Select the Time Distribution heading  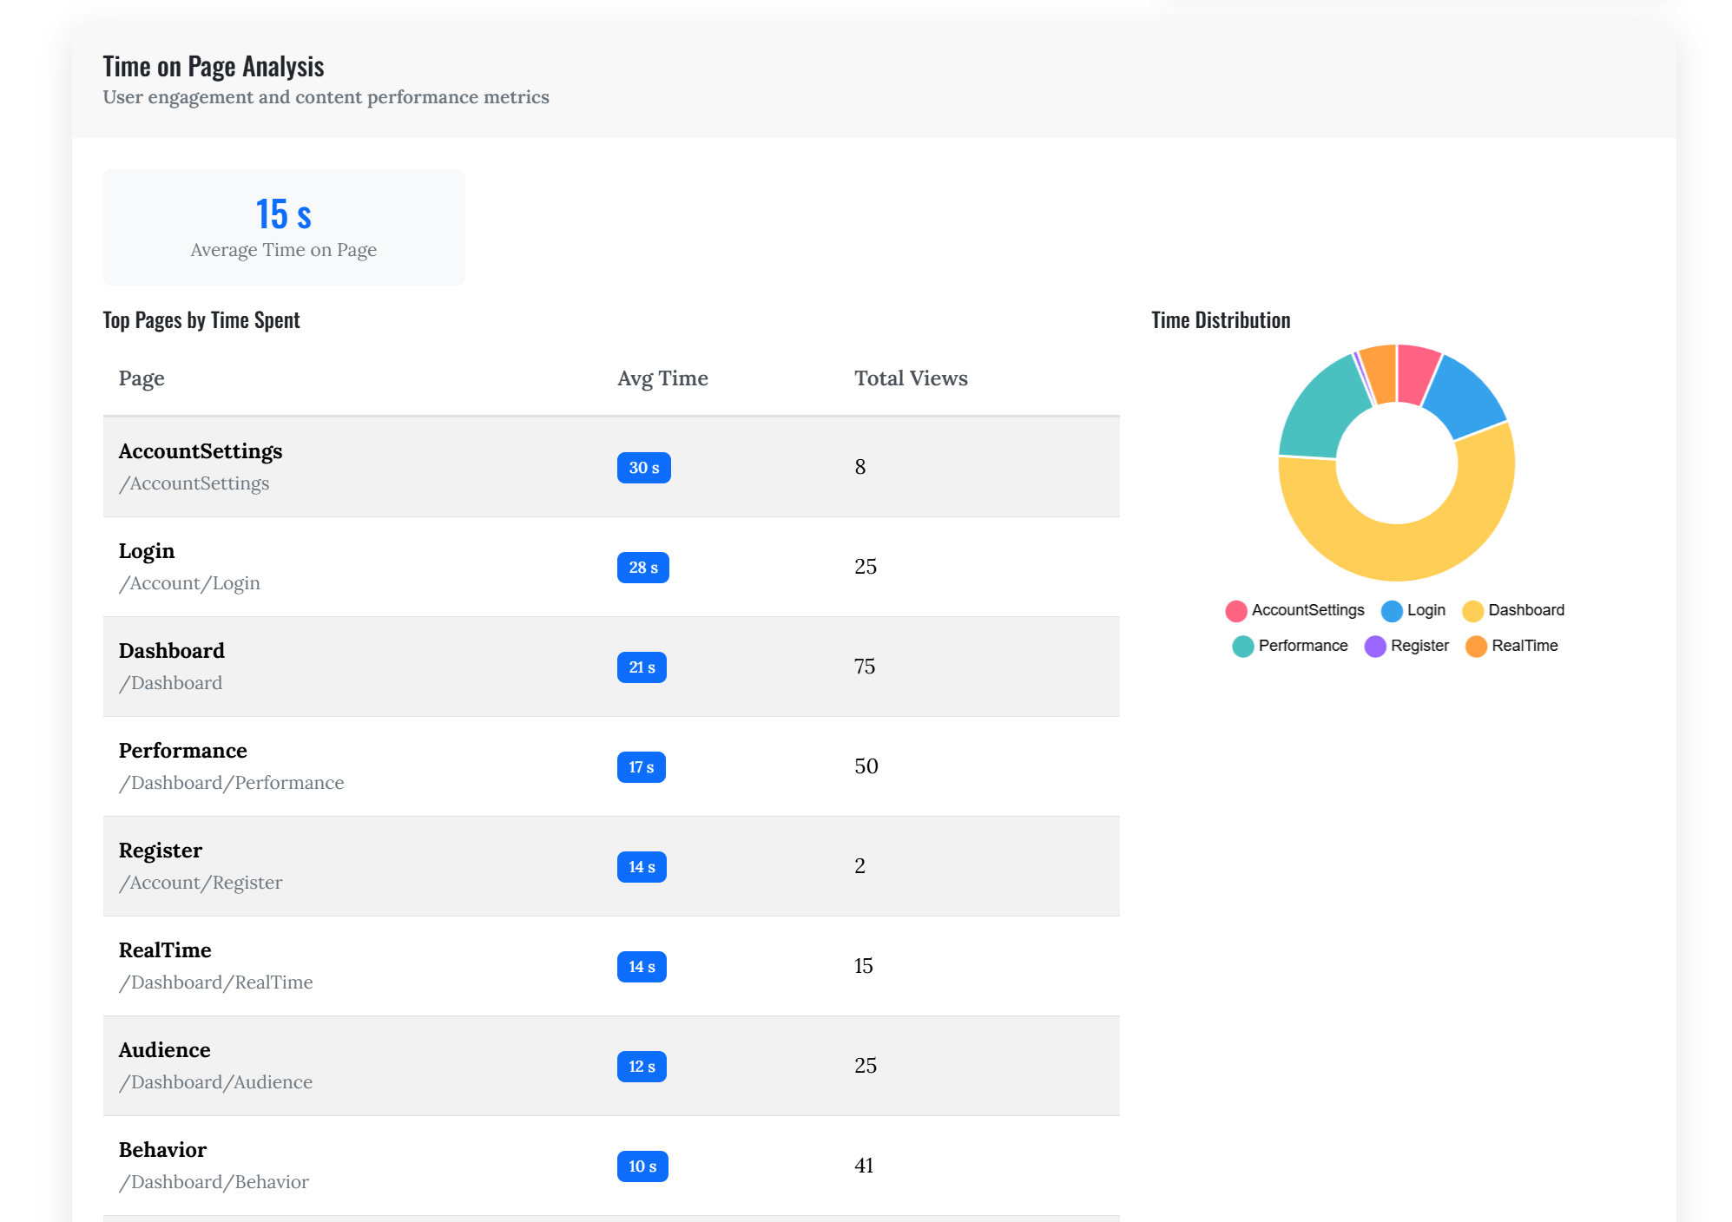(1221, 319)
